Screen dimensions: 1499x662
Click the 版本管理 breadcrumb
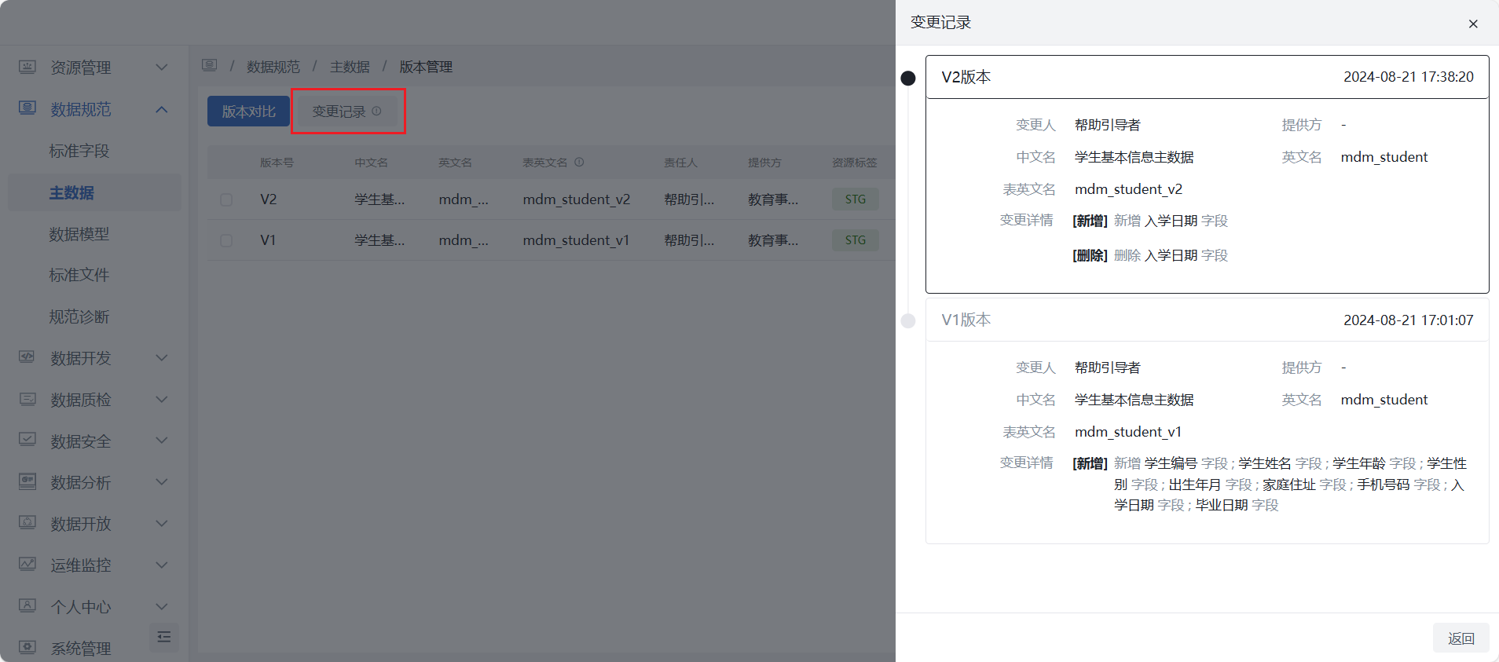tap(426, 67)
